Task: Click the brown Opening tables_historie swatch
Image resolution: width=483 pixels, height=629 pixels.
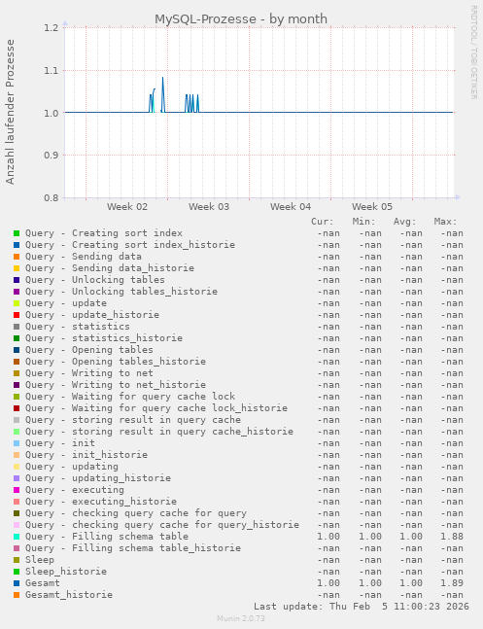Action: [x=17, y=362]
